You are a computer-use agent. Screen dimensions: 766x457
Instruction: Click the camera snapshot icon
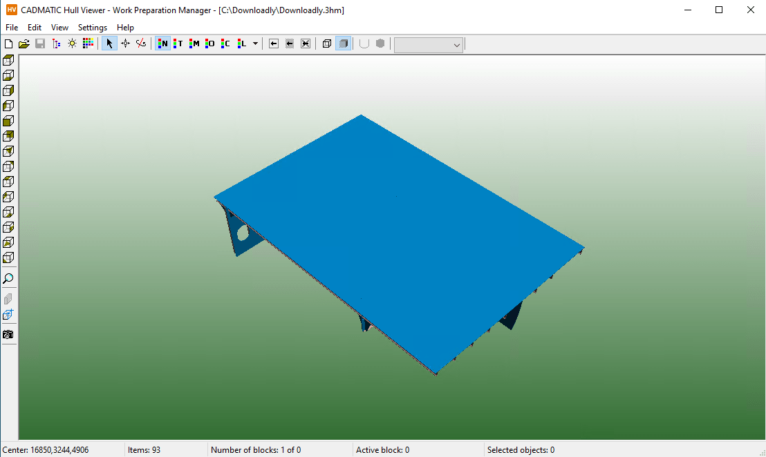[x=8, y=335]
